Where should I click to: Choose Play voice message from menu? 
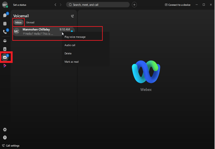click(x=75, y=37)
